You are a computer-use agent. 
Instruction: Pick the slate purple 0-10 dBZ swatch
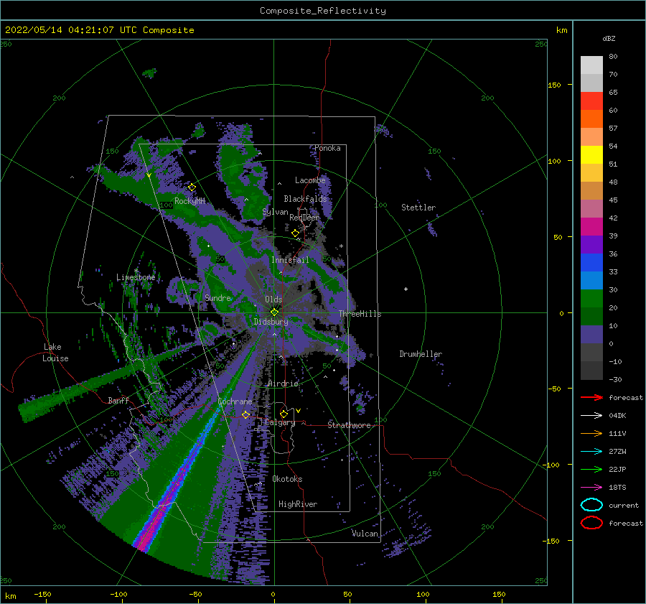tap(591, 334)
